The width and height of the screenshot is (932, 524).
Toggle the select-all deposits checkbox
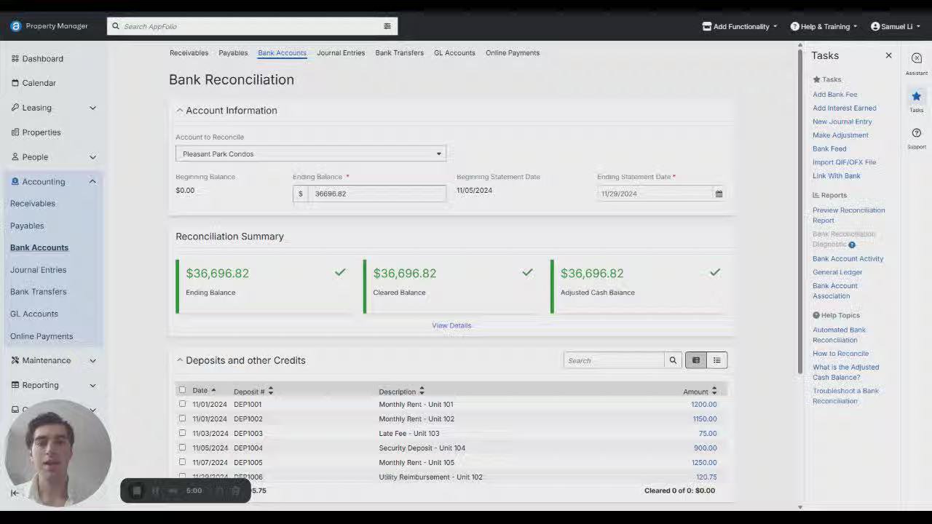coord(182,390)
